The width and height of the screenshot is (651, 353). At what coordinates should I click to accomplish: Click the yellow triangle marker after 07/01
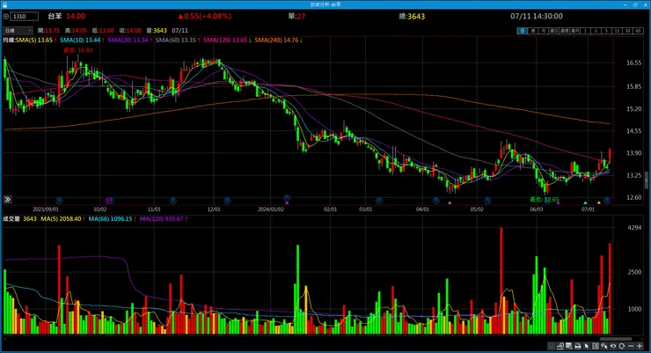[599, 202]
